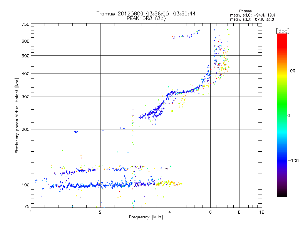Click the '200' y-axis tick label

[x=25, y=129]
